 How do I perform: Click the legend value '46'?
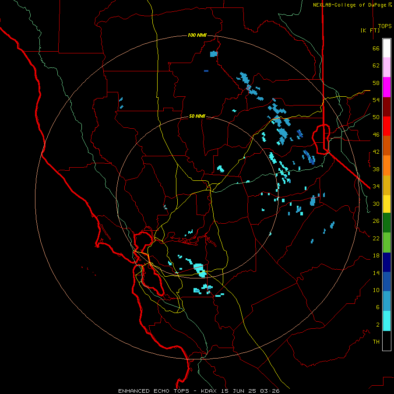pyautogui.click(x=376, y=135)
